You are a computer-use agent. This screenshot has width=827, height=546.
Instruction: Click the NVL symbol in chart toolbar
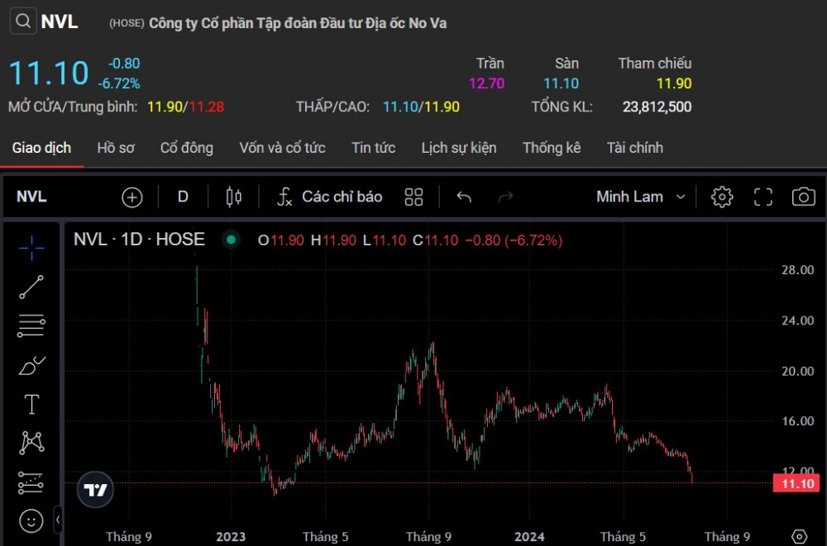(x=31, y=197)
